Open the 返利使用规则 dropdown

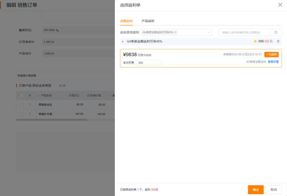tap(209, 32)
